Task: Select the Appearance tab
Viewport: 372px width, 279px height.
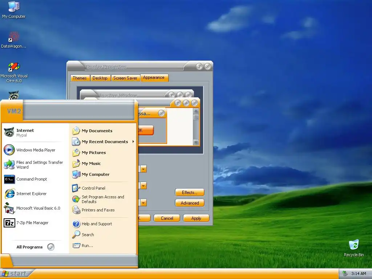Action: click(154, 78)
